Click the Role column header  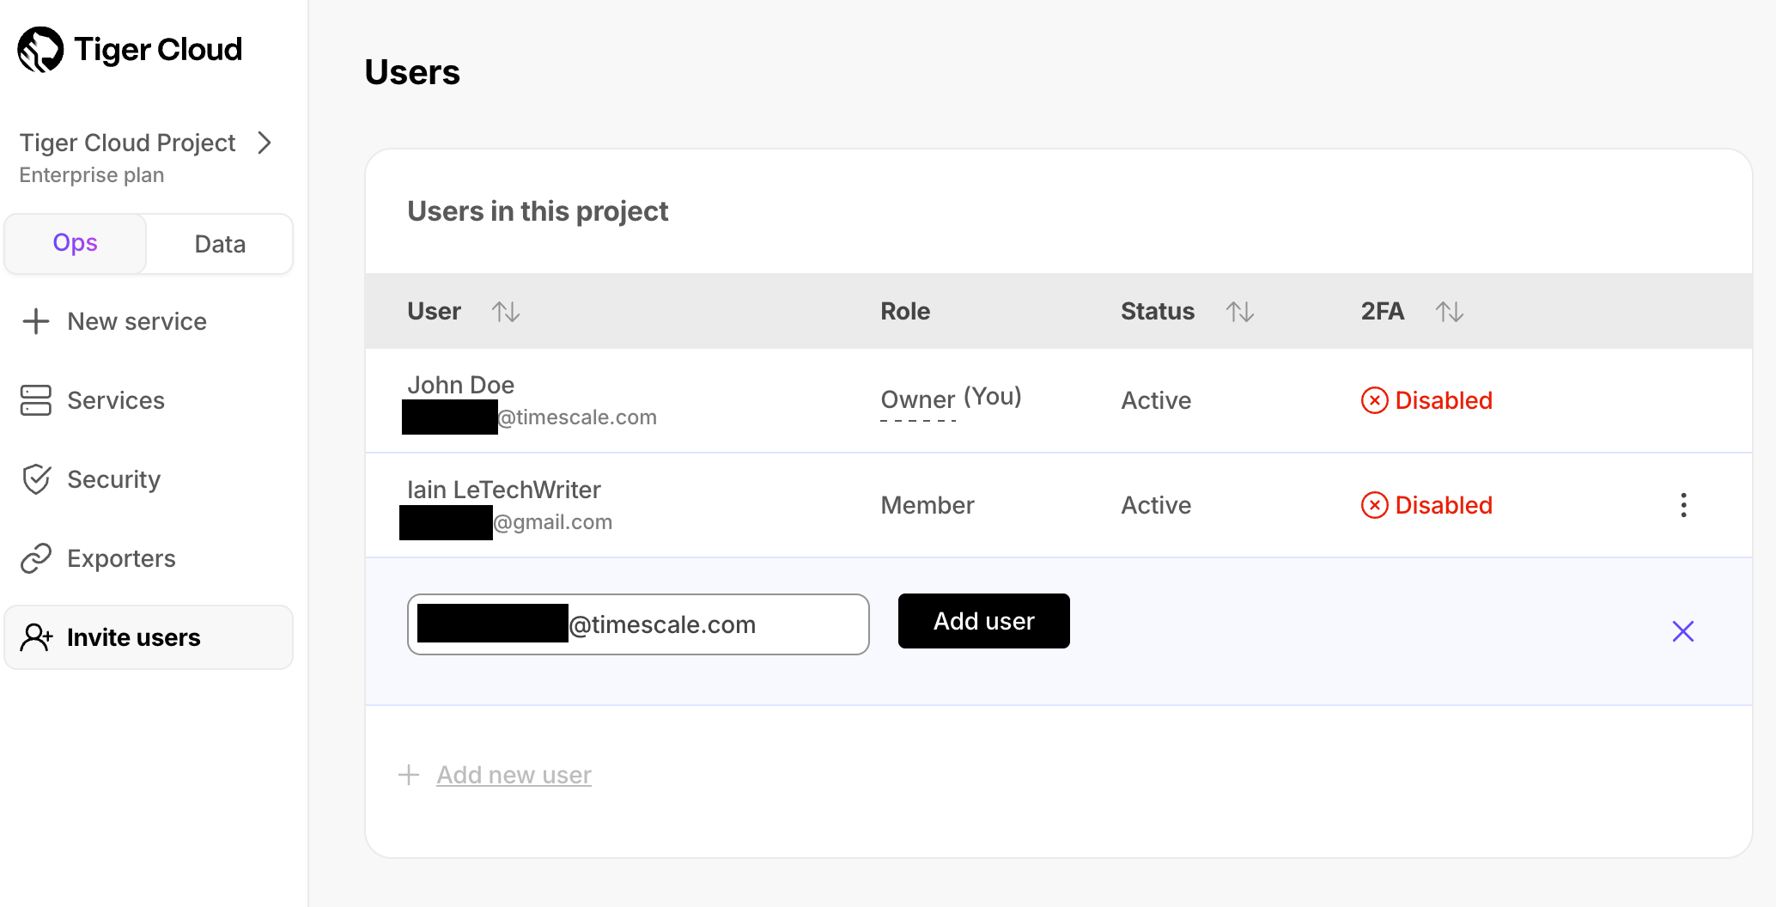[x=905, y=311]
